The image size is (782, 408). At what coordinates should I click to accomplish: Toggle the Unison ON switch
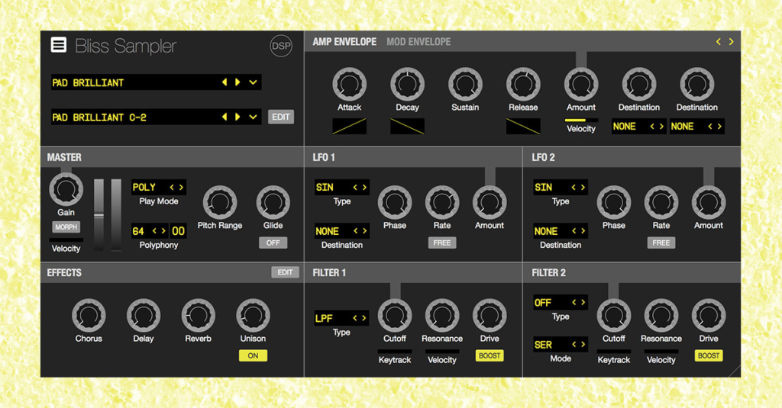click(253, 355)
